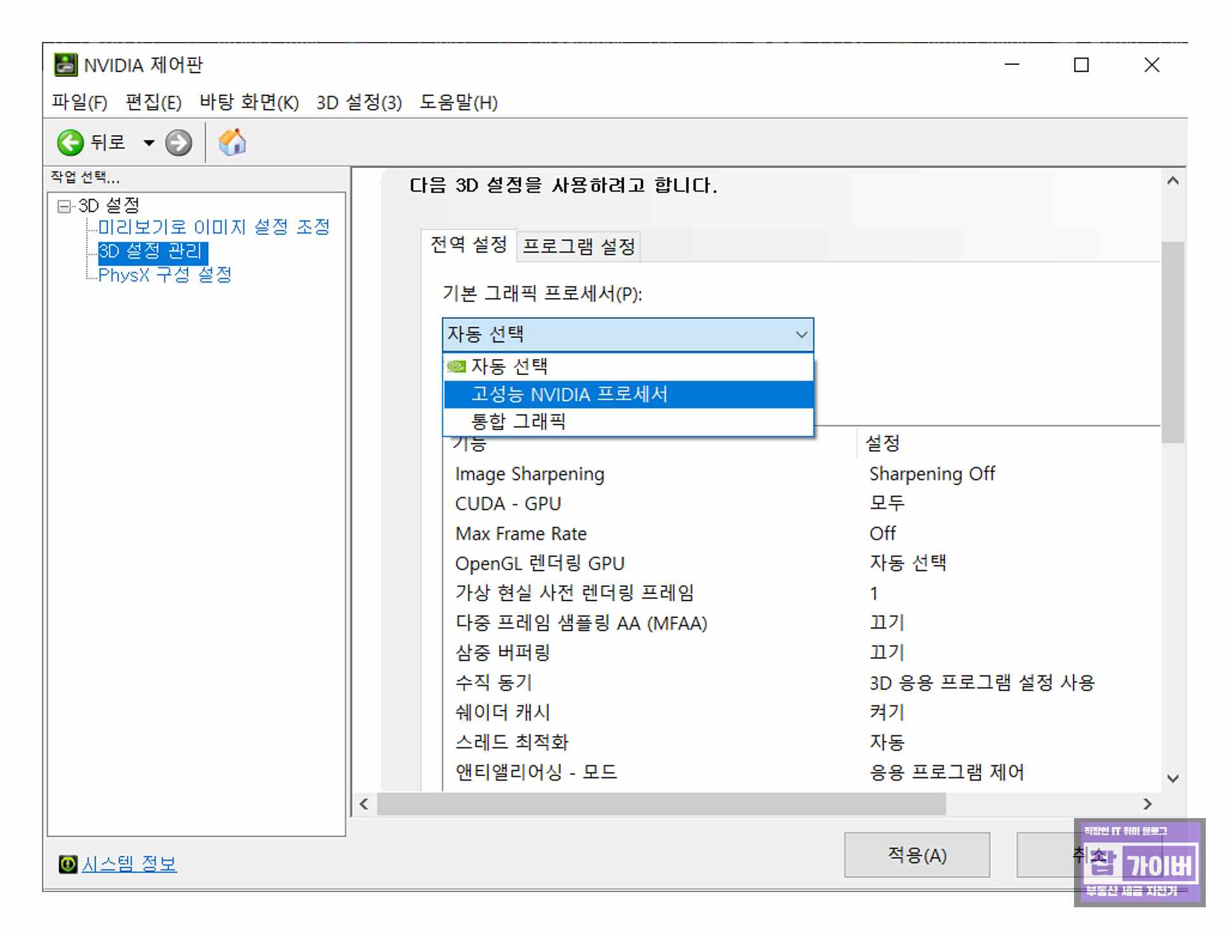
Task: Select 미리보기로 이미지 설정 조정 tree item
Action: 214,227
